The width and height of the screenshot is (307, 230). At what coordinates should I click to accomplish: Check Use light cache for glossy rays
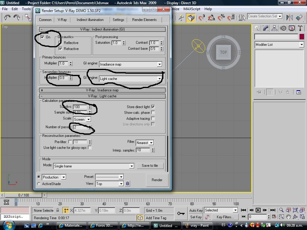[90, 147]
